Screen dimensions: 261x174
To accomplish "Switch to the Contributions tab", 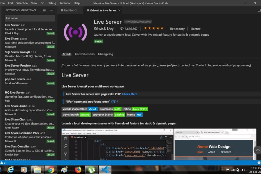I will pos(85,54).
